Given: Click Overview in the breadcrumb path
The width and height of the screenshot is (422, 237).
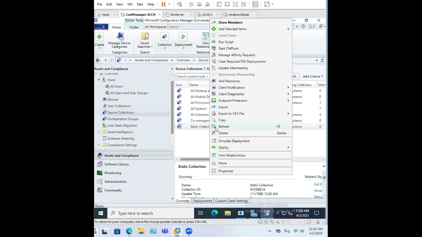Looking at the screenshot, I should point(183,60).
